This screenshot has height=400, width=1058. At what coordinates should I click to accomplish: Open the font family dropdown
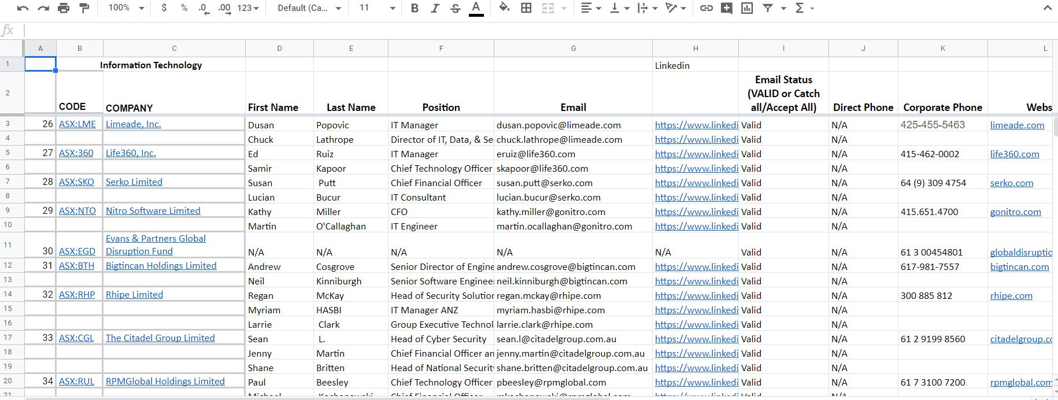[x=309, y=8]
